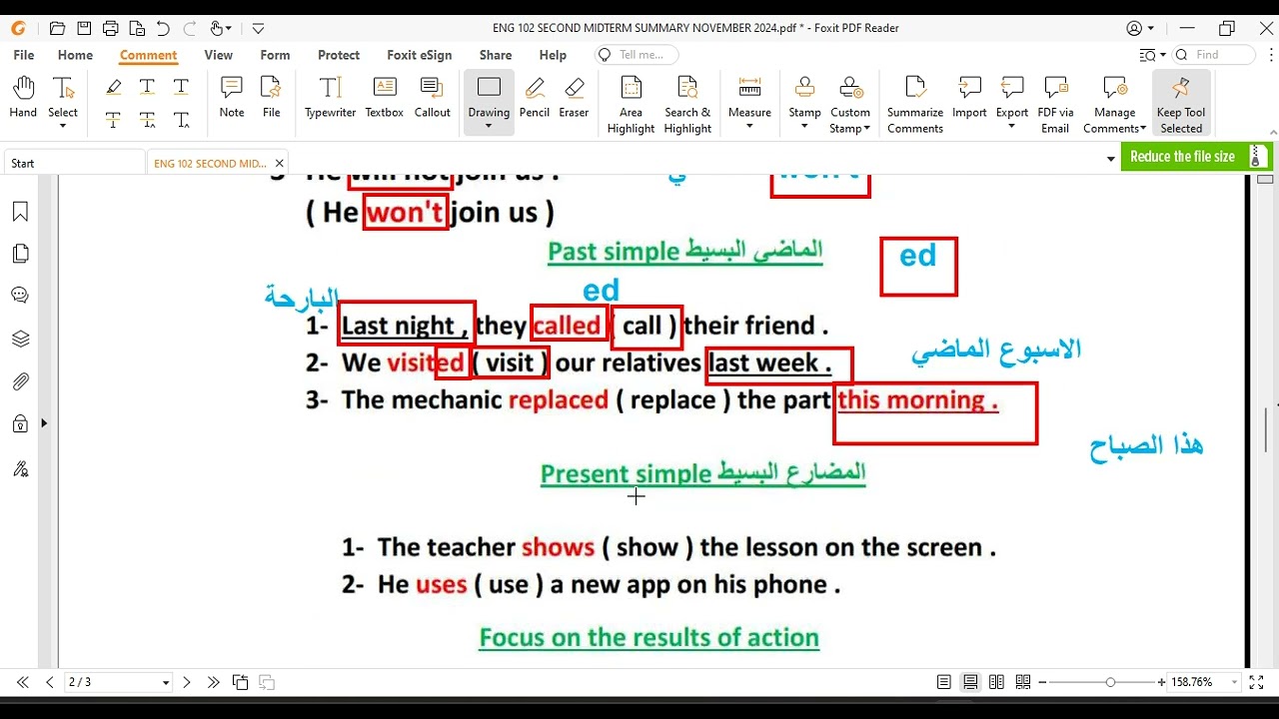The image size is (1279, 719).
Task: Click the Highlight text markup icon
Action: (114, 87)
